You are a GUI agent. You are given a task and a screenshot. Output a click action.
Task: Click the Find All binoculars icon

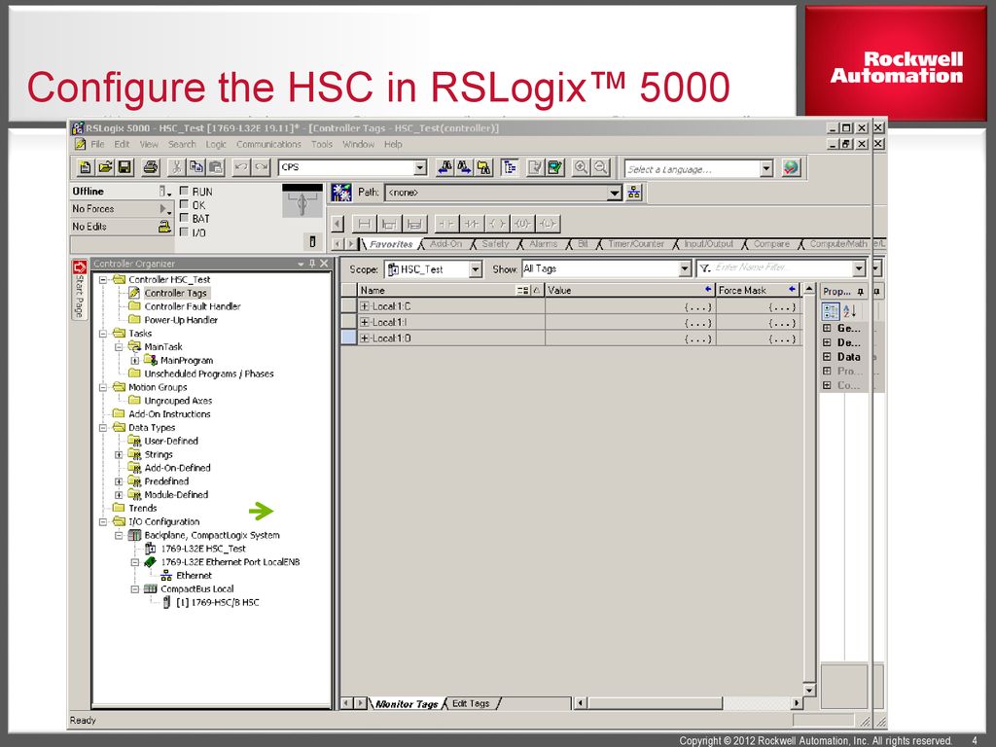(484, 167)
